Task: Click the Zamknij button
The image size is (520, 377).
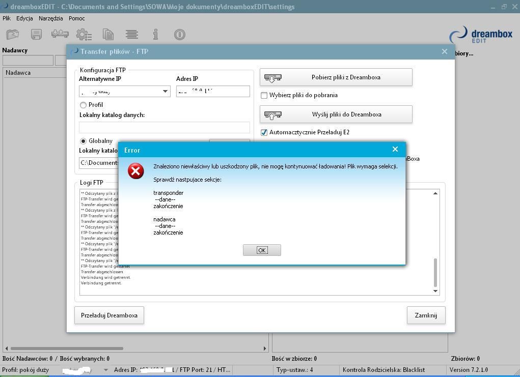Action: pyautogui.click(x=426, y=315)
